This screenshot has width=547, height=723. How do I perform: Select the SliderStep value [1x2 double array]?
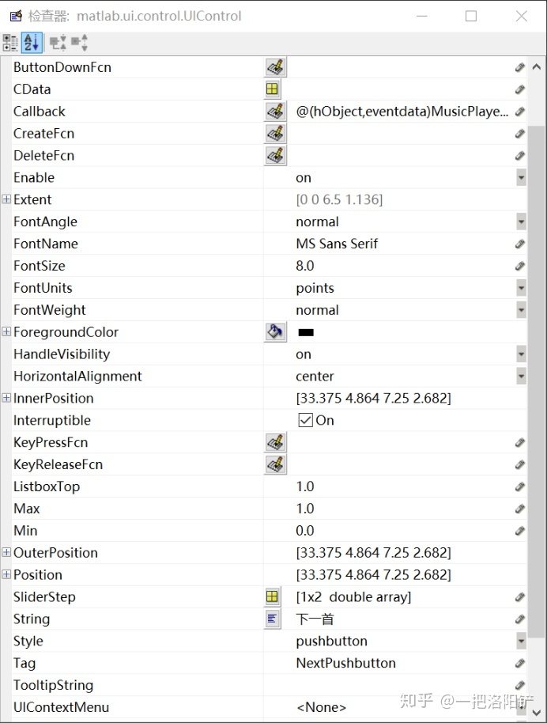pyautogui.click(x=353, y=597)
